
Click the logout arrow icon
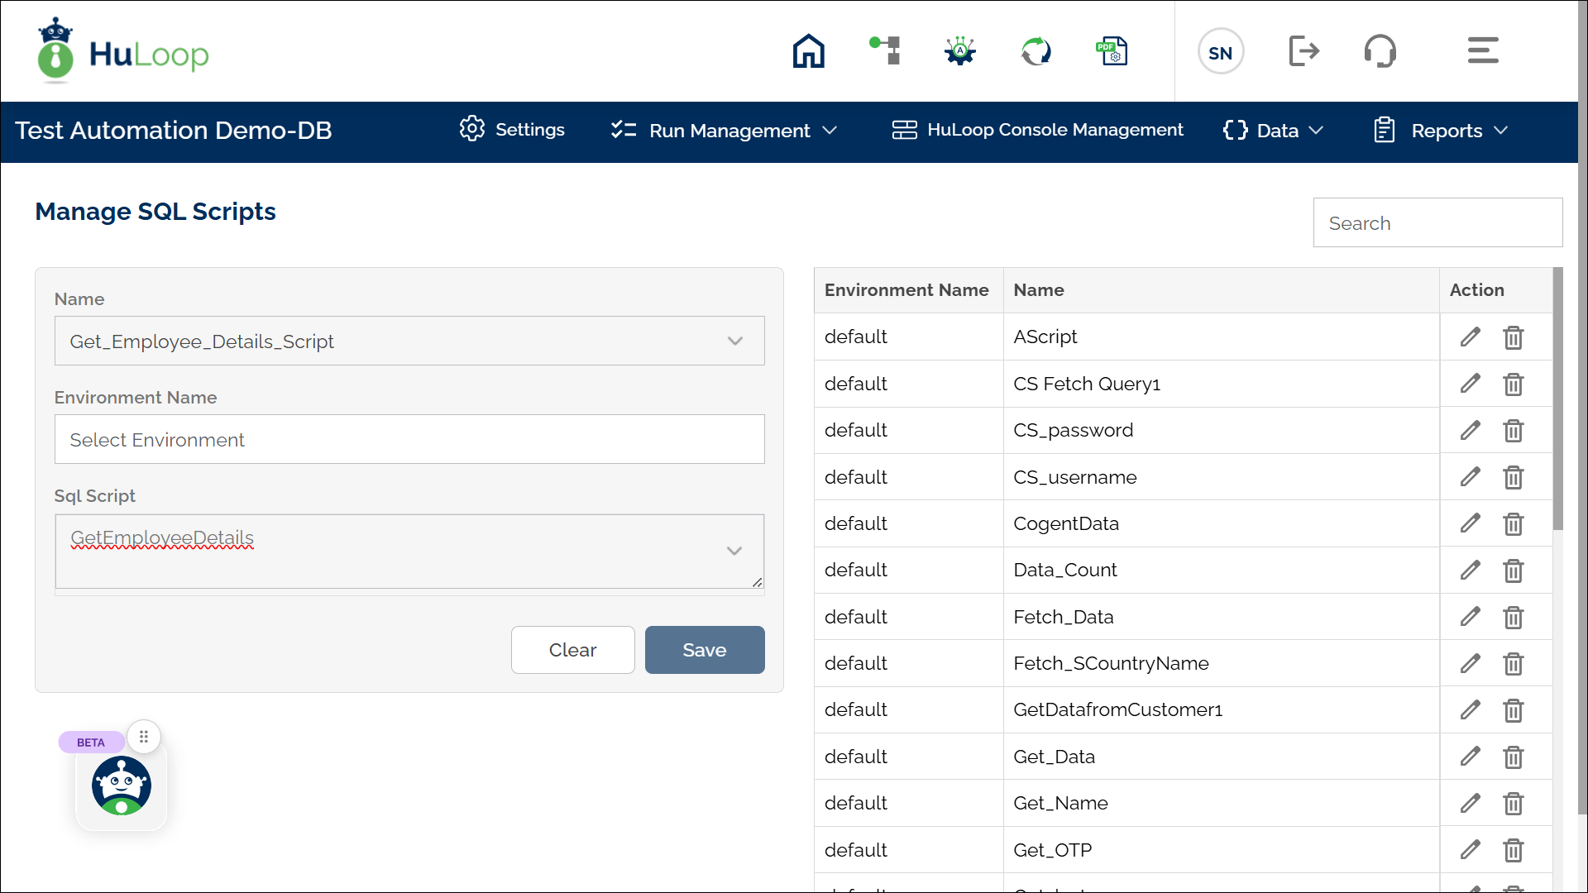[1303, 51]
